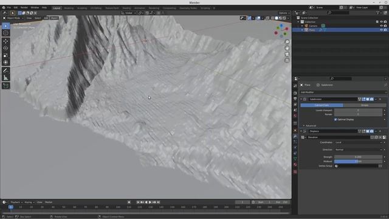The width and height of the screenshot is (389, 219).
Task: Switch to the Modeling workspace tab
Action: pos(69,8)
